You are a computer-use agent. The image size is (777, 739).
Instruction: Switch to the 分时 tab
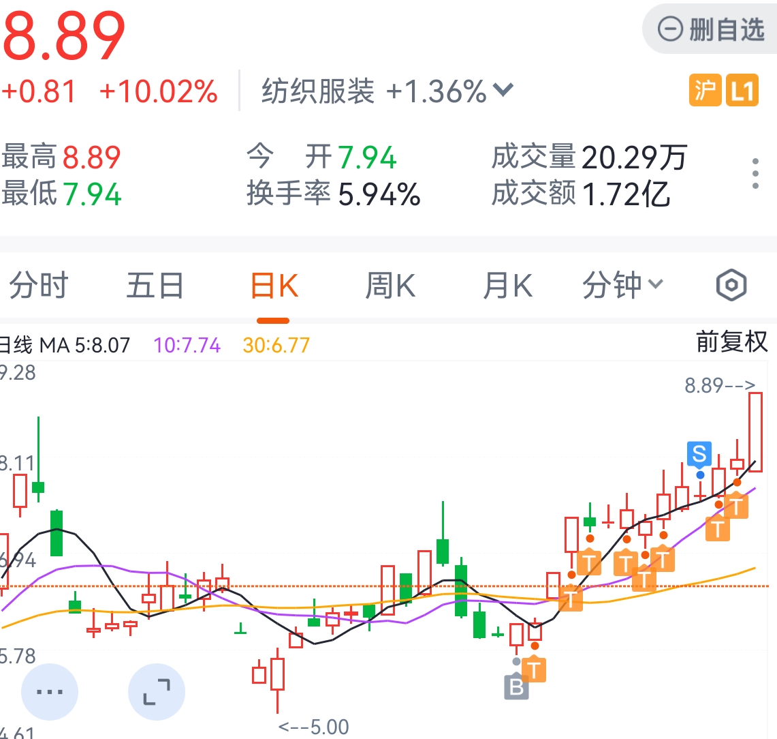[39, 286]
